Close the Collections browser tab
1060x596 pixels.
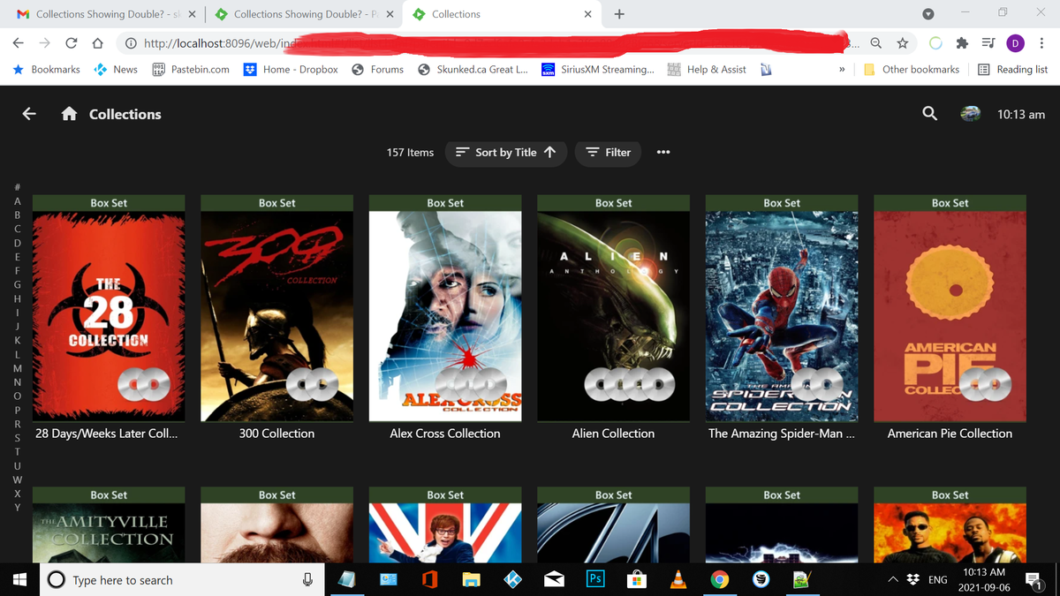(x=588, y=14)
